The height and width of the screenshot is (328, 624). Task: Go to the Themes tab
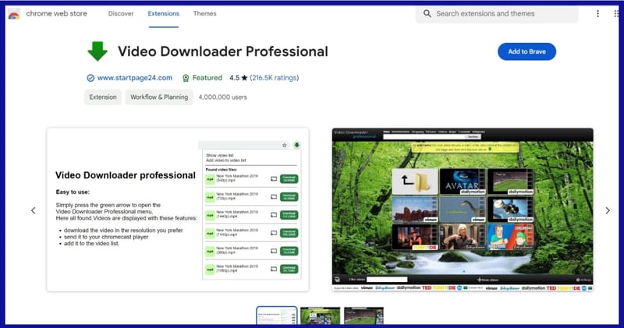[x=204, y=13]
